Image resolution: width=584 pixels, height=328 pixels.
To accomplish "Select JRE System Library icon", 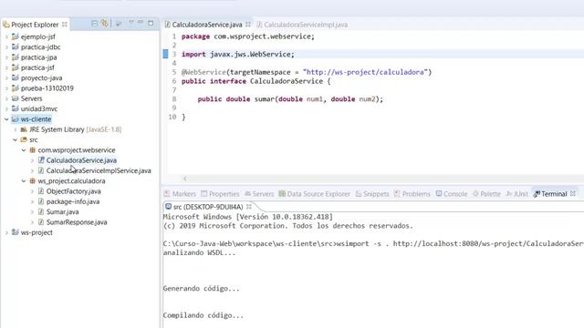I will coord(24,129).
